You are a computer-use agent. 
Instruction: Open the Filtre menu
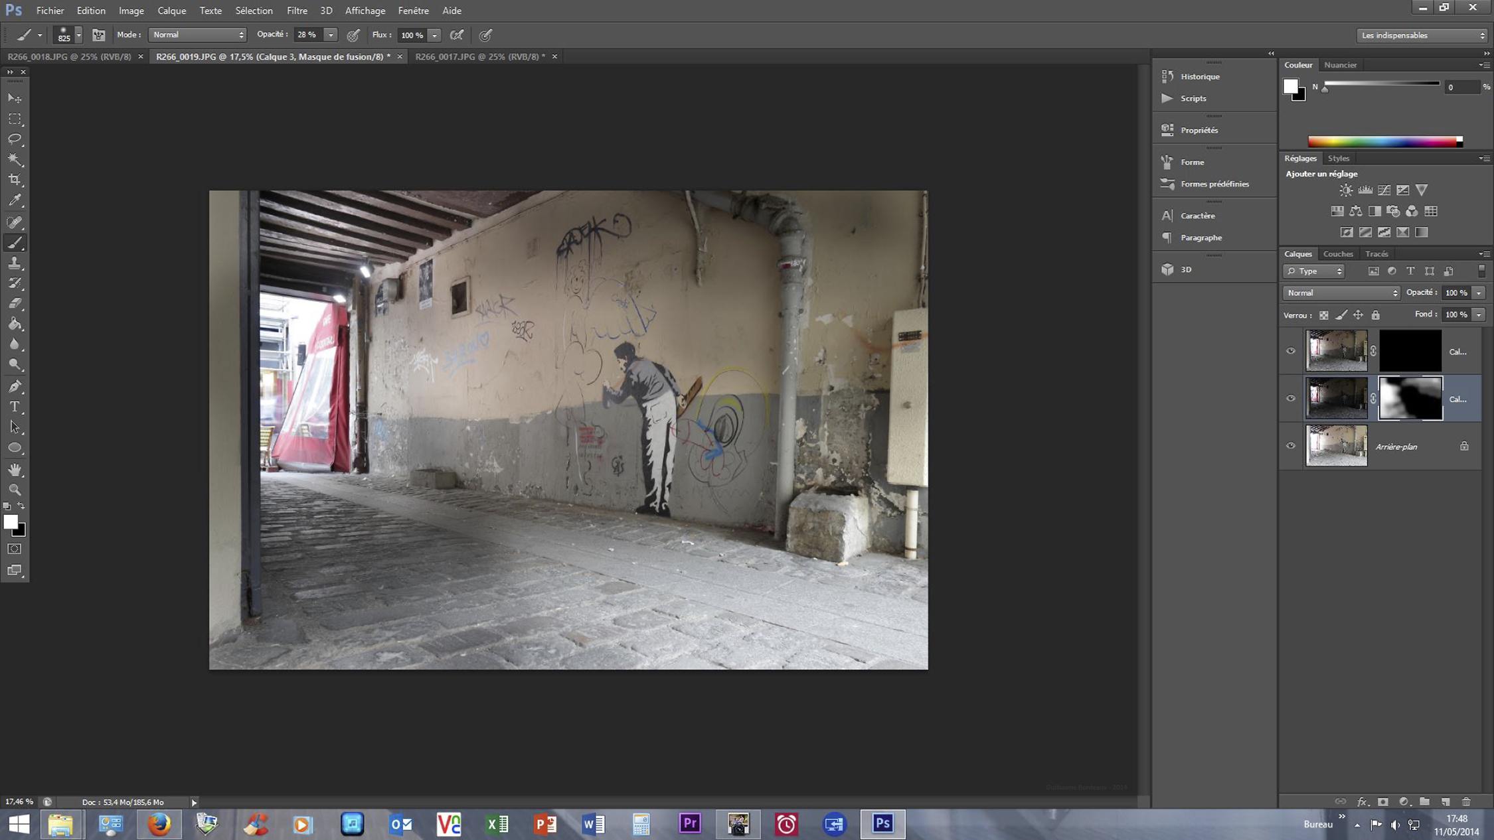point(297,11)
